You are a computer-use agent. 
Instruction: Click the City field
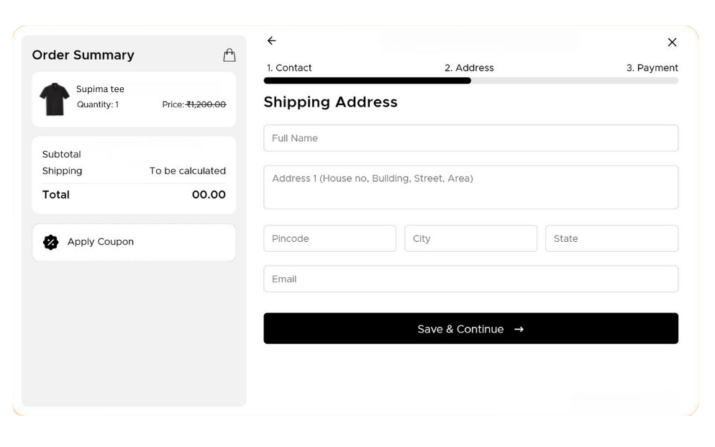coord(470,238)
